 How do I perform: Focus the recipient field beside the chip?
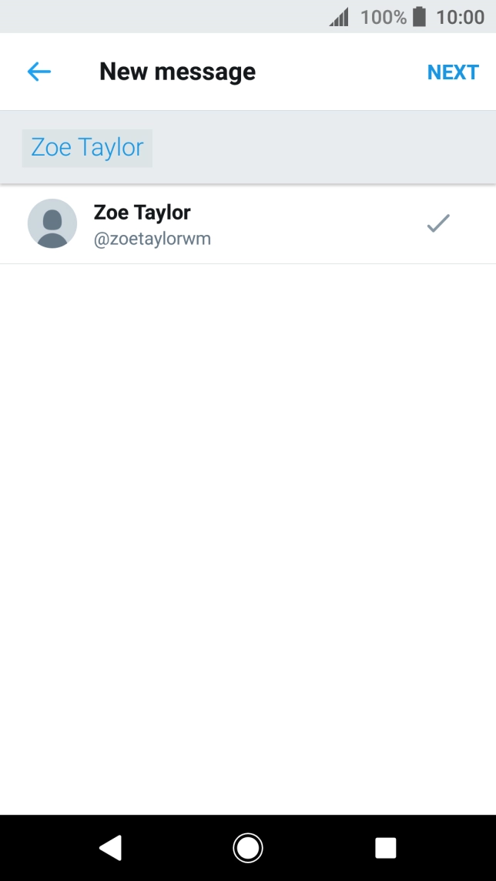click(323, 148)
